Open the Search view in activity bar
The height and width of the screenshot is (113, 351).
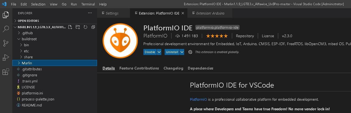[6, 29]
